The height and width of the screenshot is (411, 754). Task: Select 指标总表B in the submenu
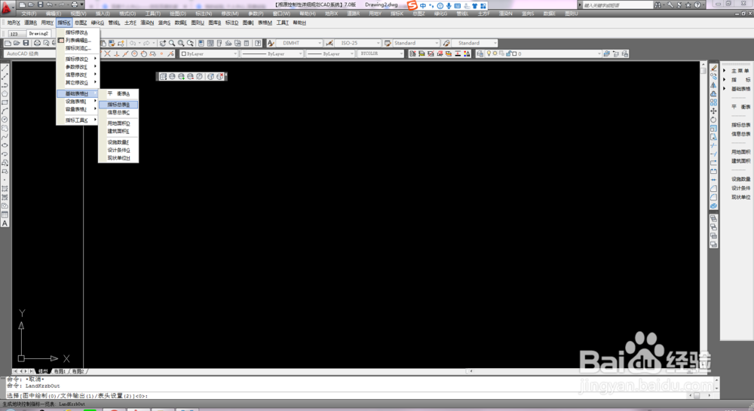pyautogui.click(x=118, y=105)
